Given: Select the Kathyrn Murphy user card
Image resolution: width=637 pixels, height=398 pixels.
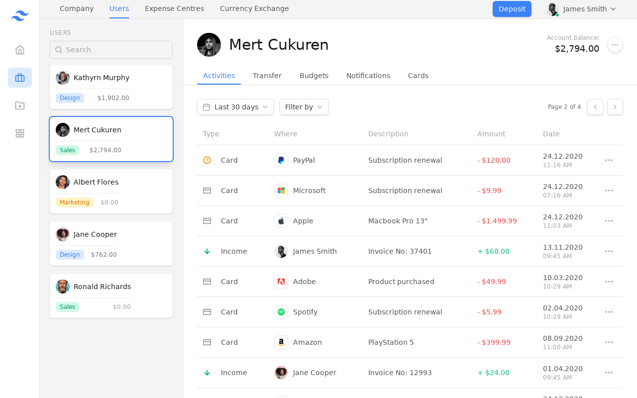Looking at the screenshot, I should tap(111, 87).
